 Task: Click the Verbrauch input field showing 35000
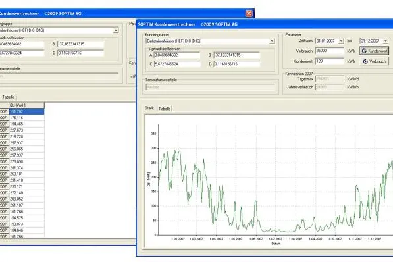pyautogui.click(x=330, y=51)
